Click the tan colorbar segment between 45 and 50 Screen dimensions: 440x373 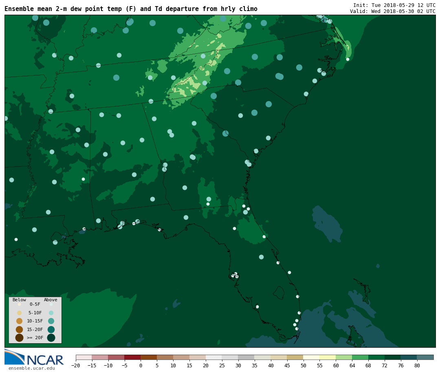[295, 357]
